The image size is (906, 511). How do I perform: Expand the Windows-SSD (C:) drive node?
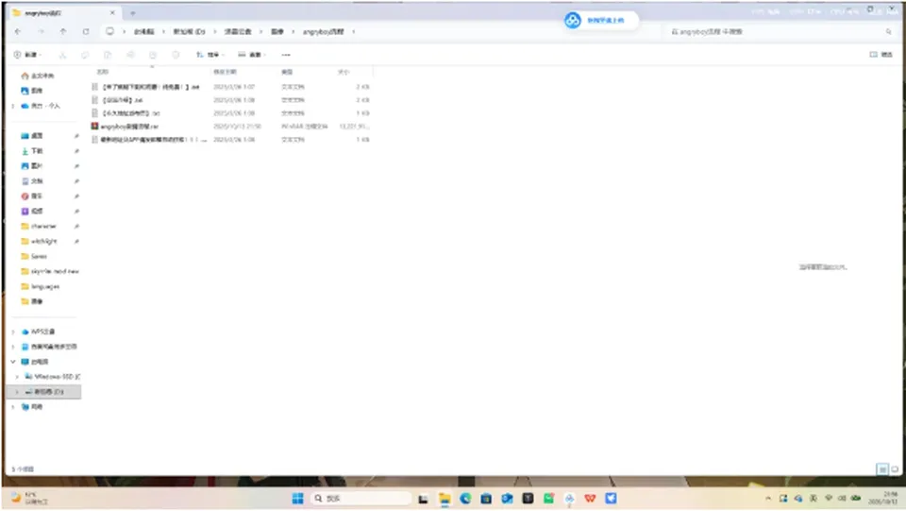[17, 377]
